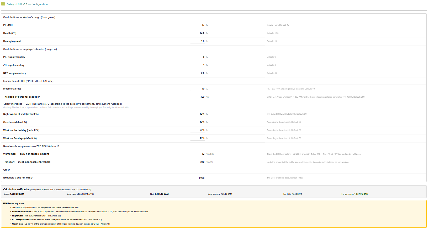The image size is (429, 229).
Task: Select the 'Income tax of FBiH' section heading
Action: pos(28,81)
